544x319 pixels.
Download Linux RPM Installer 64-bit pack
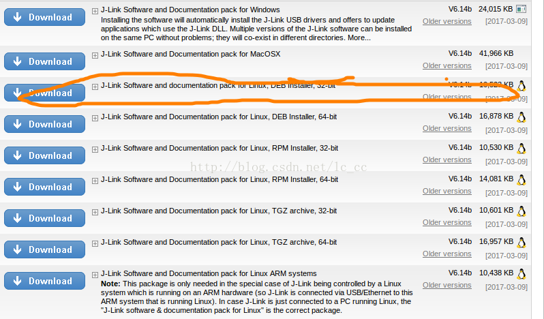[44, 187]
